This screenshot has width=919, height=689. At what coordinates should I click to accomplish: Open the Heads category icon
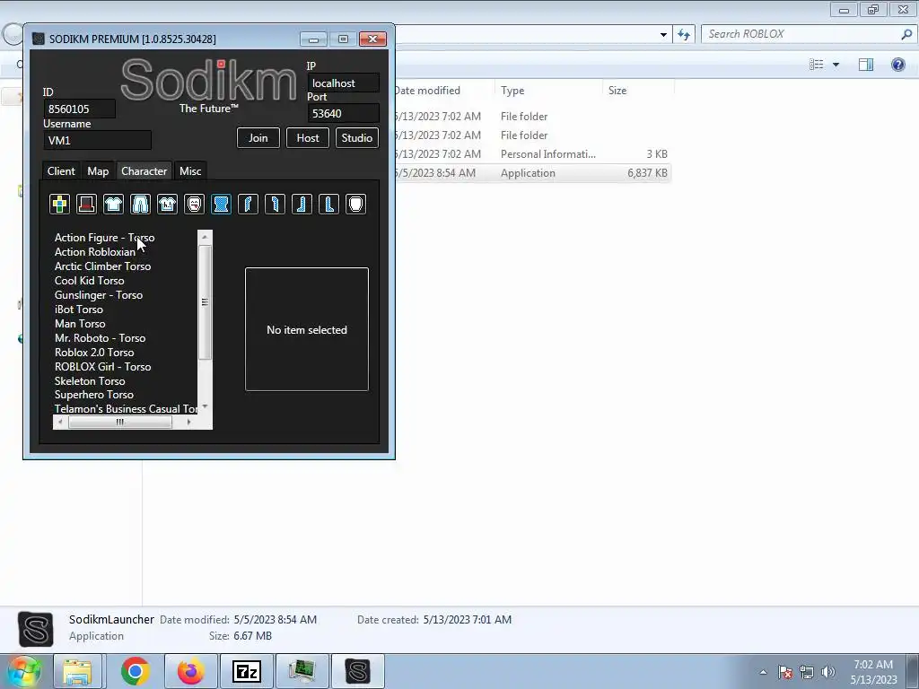(355, 204)
